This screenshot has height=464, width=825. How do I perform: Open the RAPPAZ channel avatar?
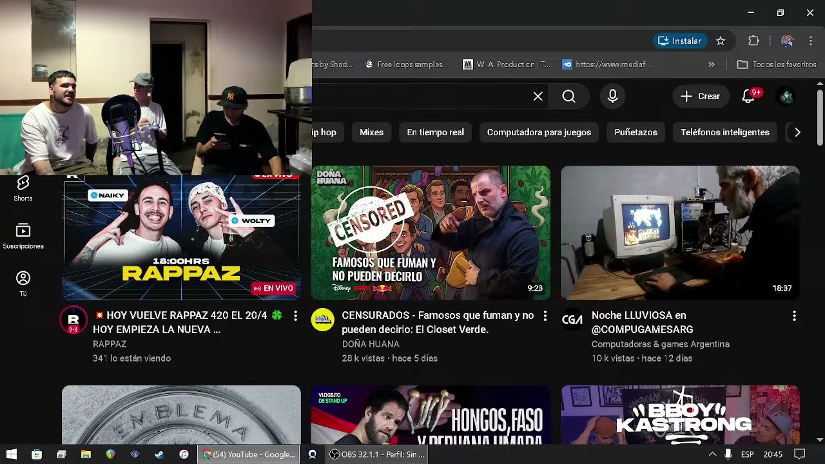coord(73,320)
